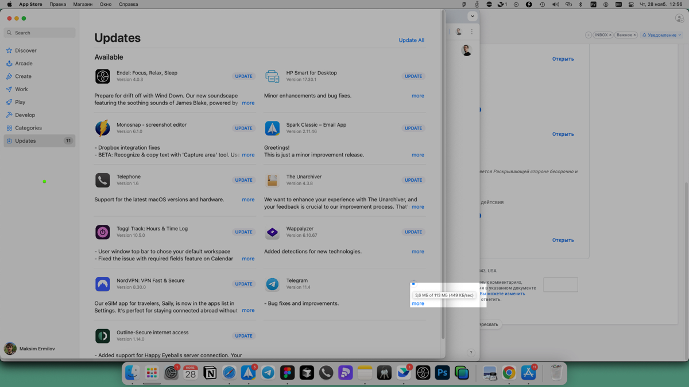Open Control Center in the menu bar
The height and width of the screenshot is (387, 689).
(631, 4)
